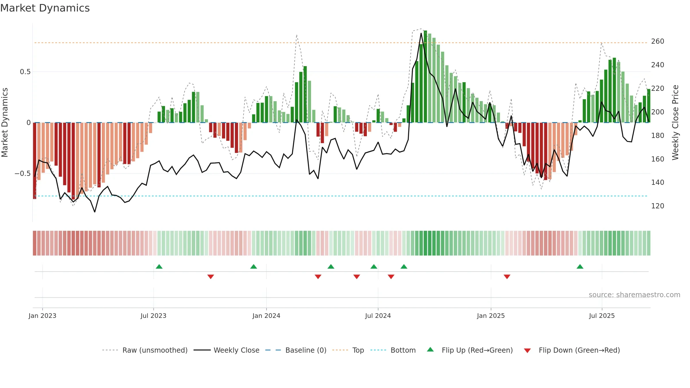690x388 pixels.
Task: Click the Weekly Close legend entry
Action: (227, 350)
